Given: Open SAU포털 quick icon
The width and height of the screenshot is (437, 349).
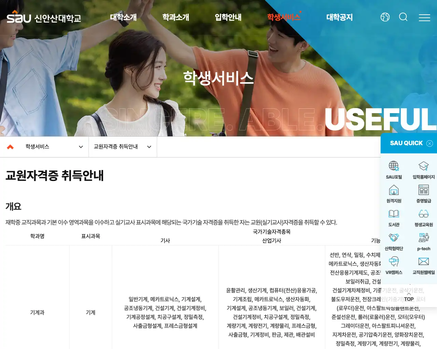Looking at the screenshot, I should (x=394, y=170).
